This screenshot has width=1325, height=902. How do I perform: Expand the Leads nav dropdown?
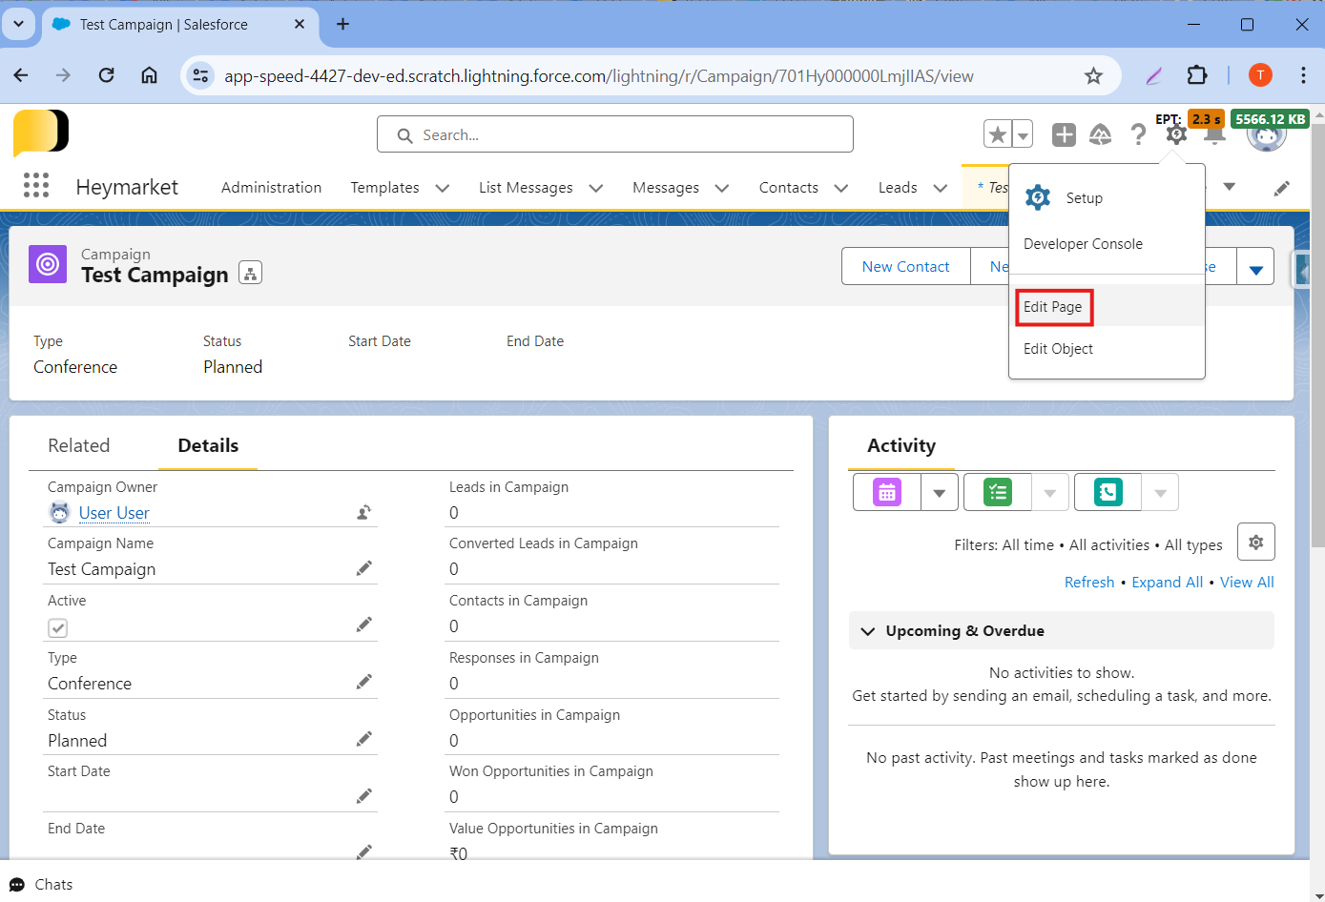point(941,188)
